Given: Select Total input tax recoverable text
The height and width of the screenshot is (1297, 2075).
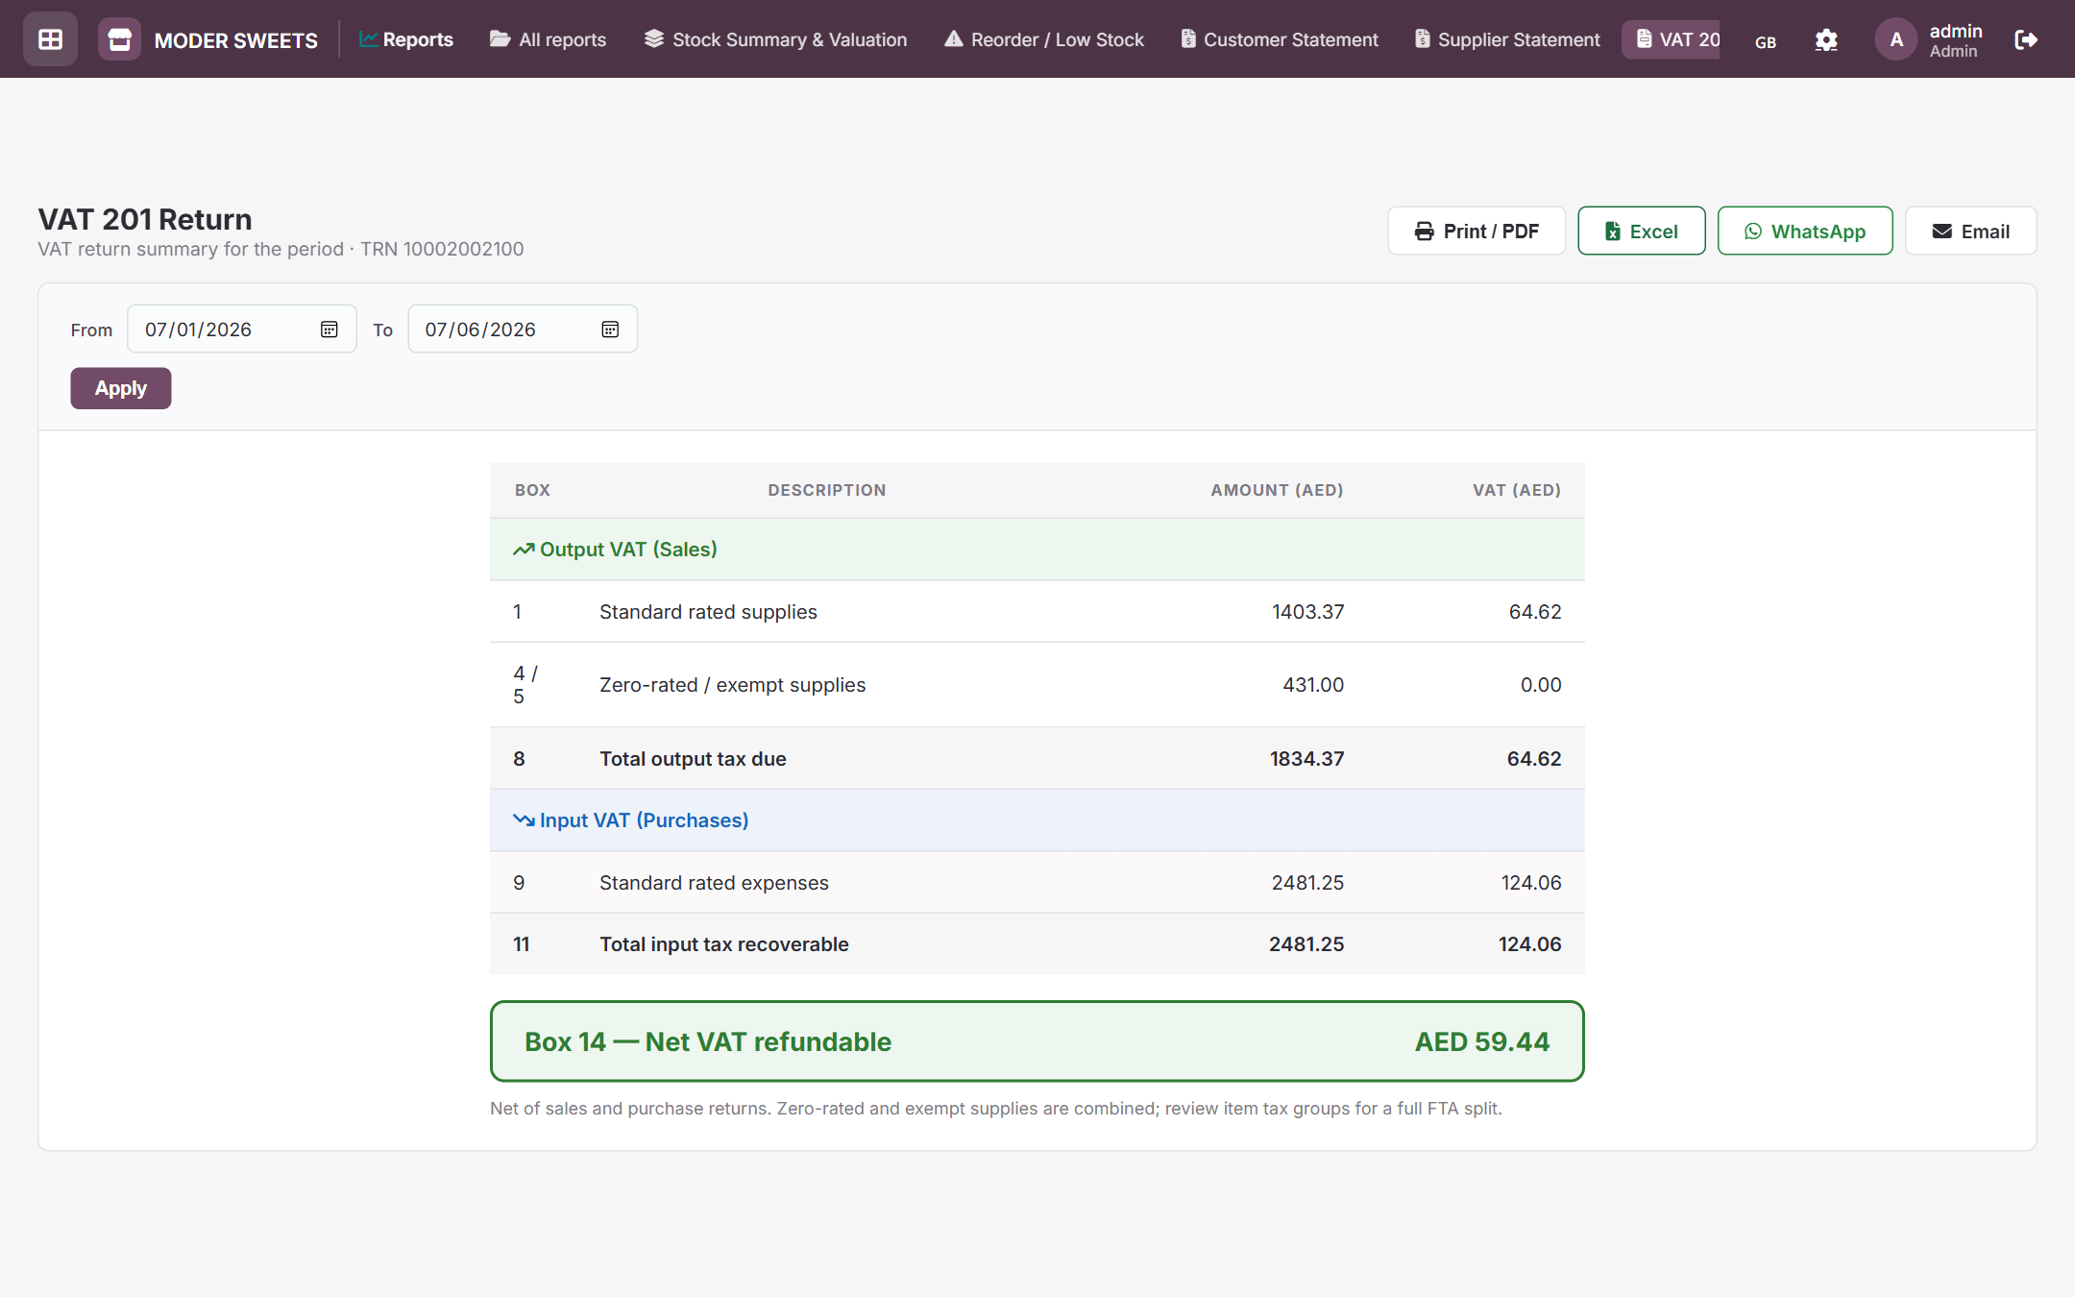Looking at the screenshot, I should coord(724,944).
